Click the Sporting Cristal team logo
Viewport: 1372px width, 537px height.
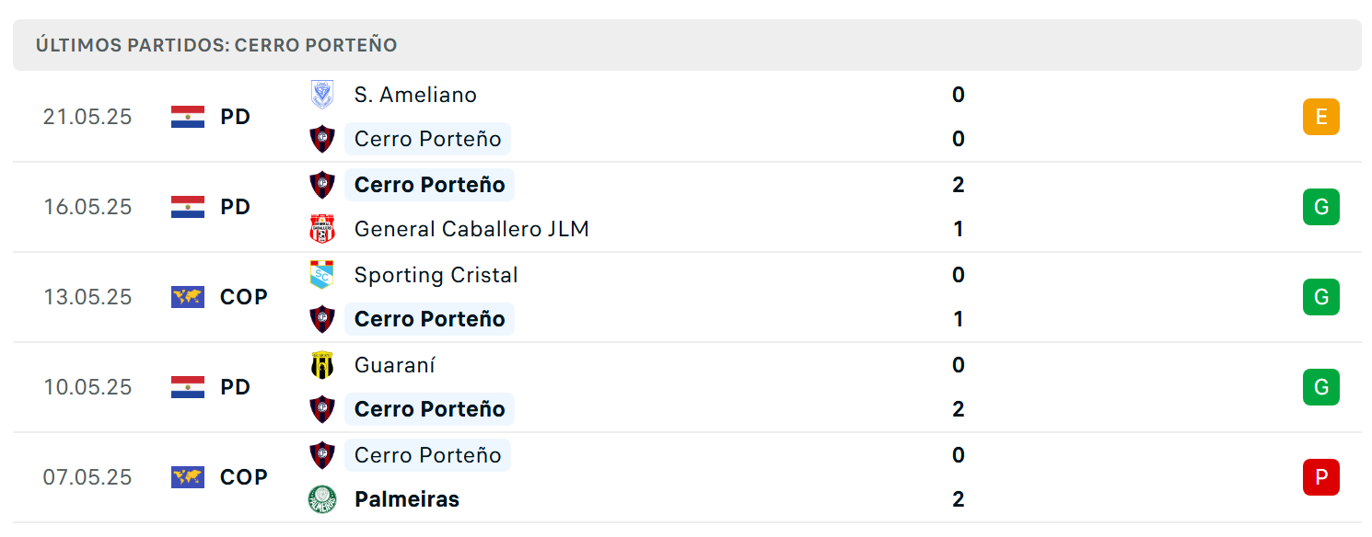322,275
